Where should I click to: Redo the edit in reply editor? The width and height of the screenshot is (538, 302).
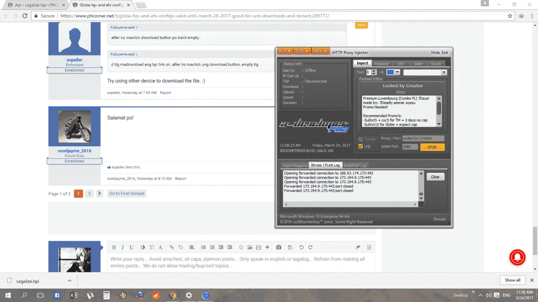(310, 247)
